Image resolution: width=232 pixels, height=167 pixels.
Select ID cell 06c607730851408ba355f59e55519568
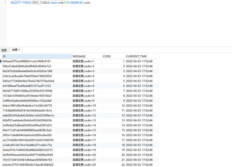37,91
